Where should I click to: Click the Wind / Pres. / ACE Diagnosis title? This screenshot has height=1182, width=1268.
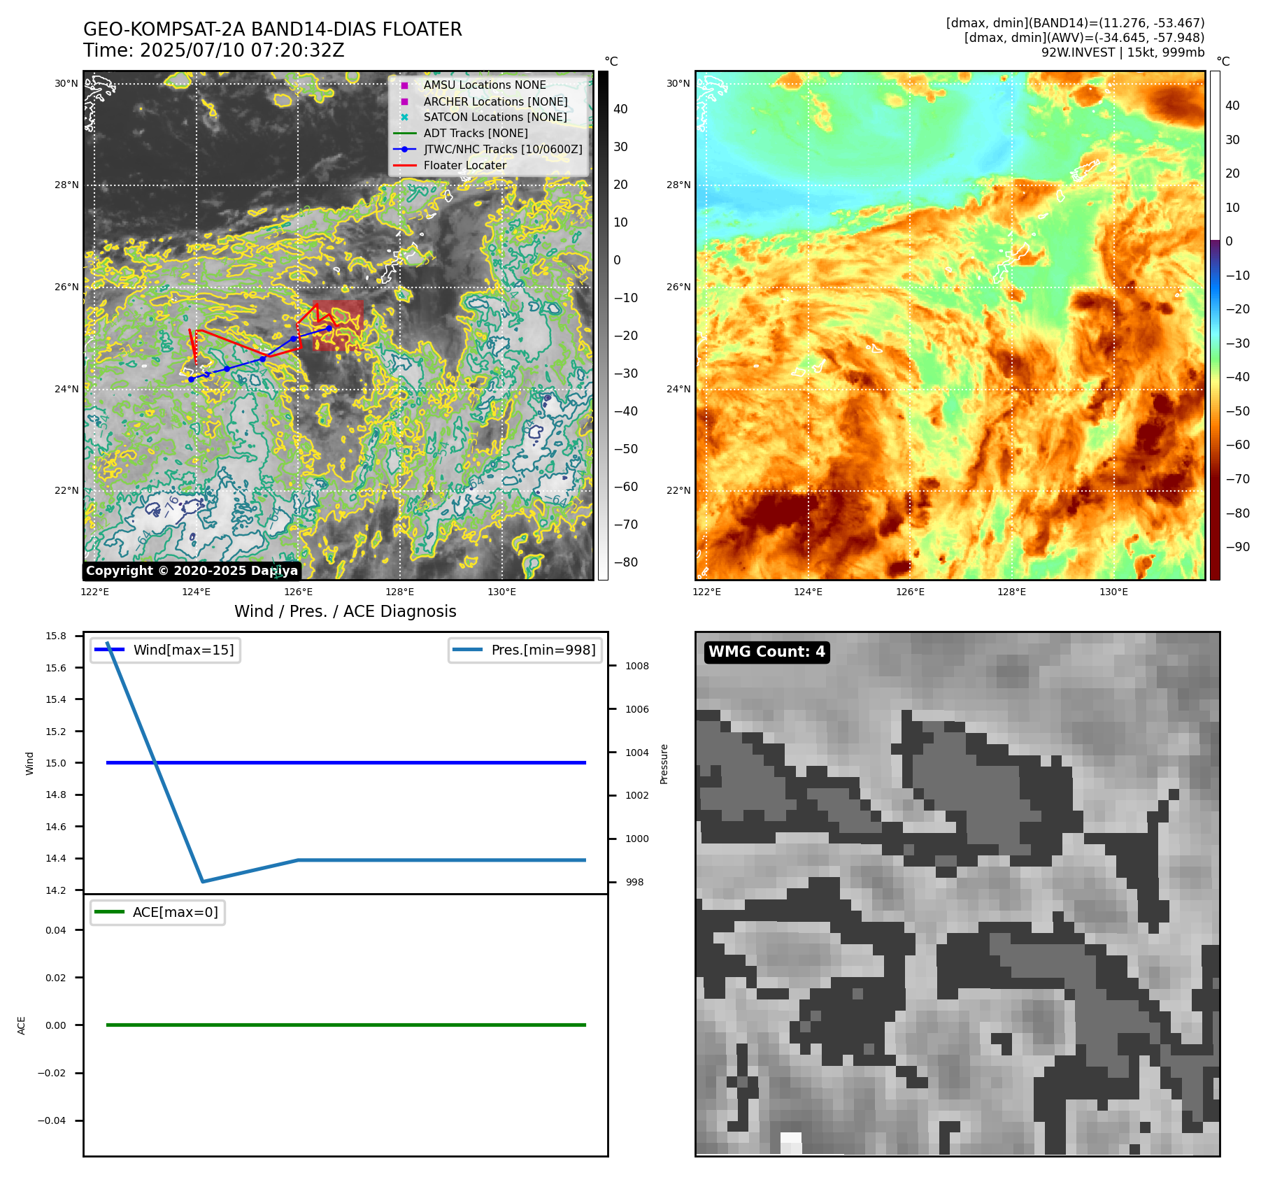(x=346, y=611)
